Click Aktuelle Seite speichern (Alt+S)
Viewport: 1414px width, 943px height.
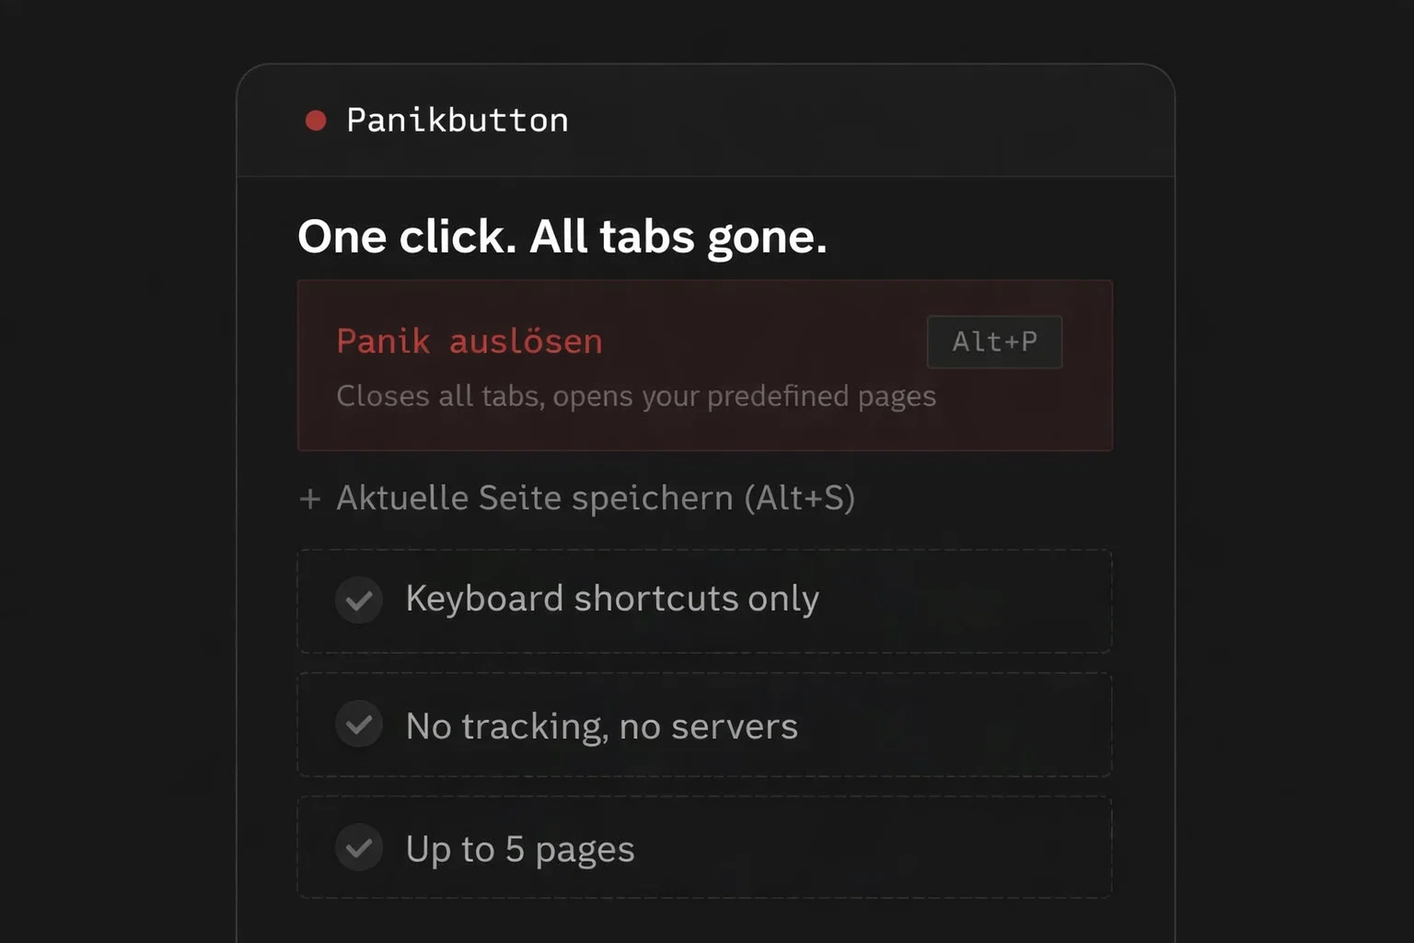[x=597, y=497]
